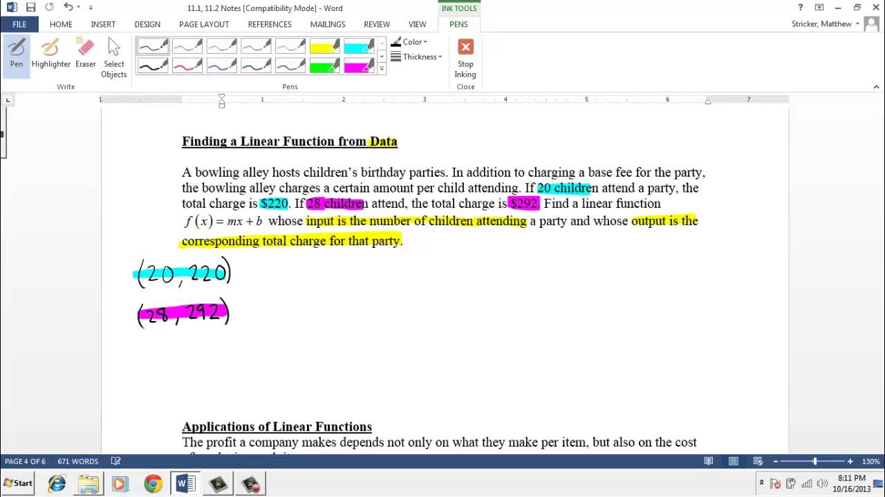Select the Eraser tool
This screenshot has width=885, height=497.
[x=86, y=54]
